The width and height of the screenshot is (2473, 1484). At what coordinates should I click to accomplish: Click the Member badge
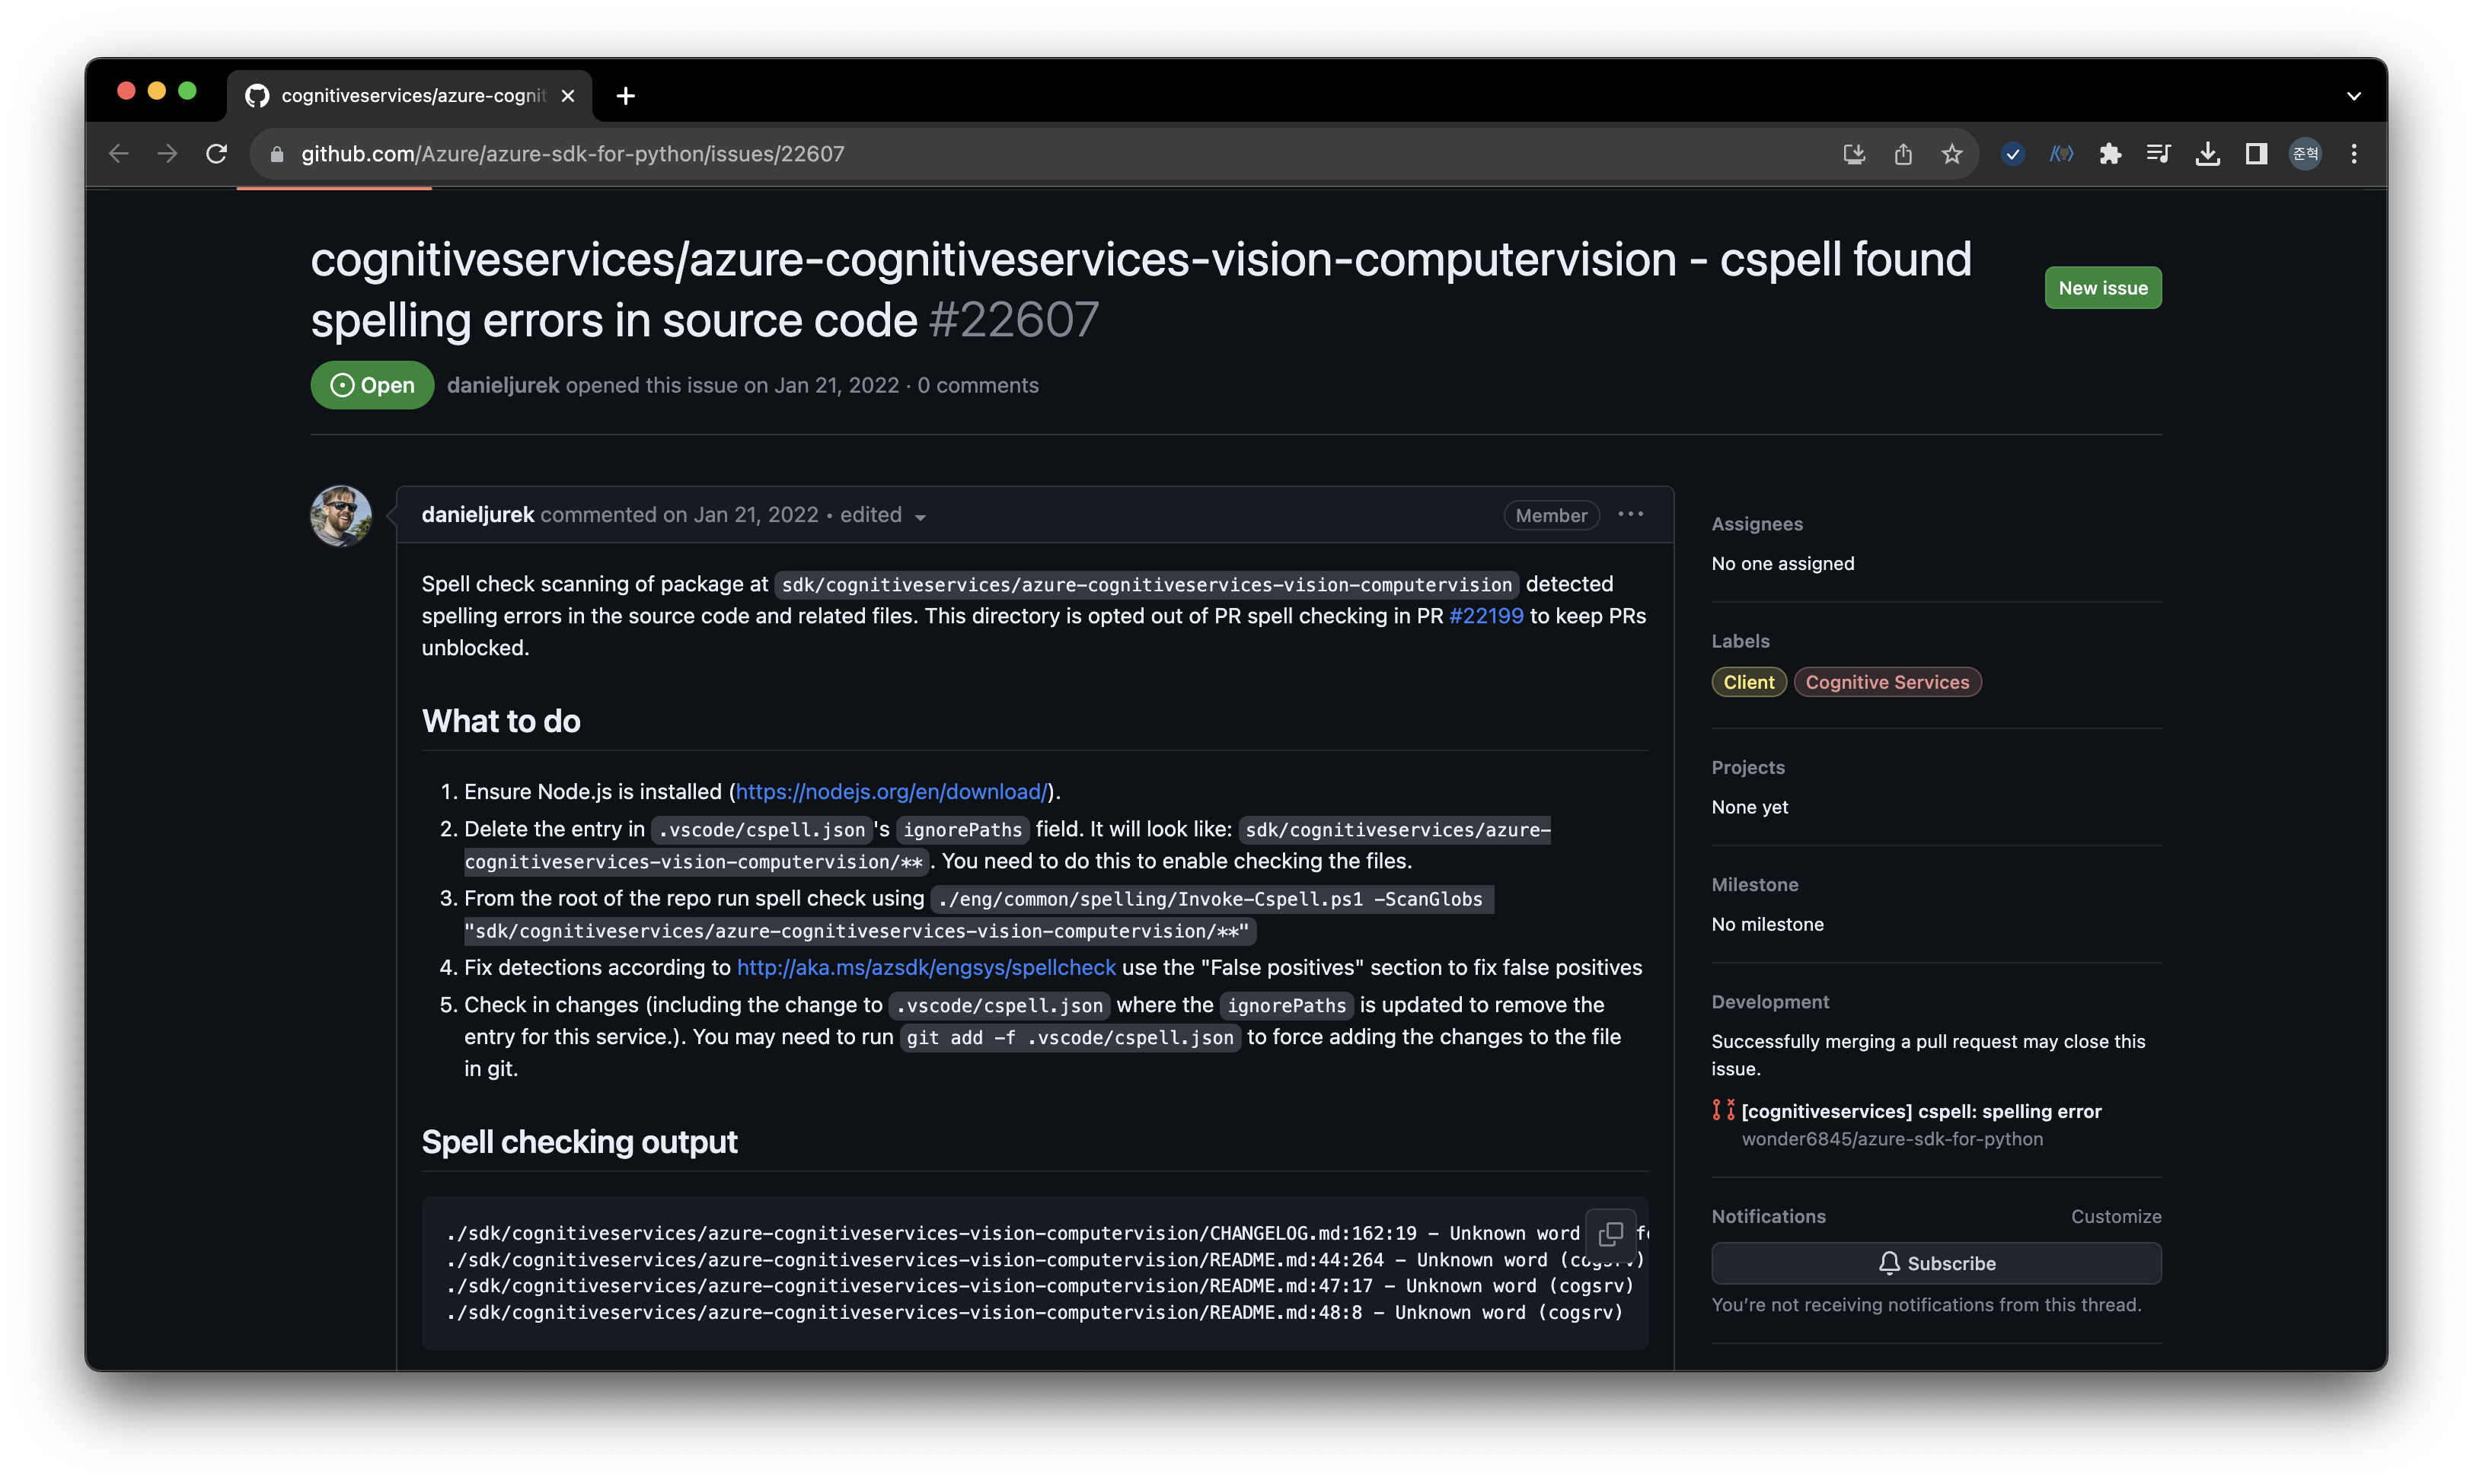click(1551, 515)
